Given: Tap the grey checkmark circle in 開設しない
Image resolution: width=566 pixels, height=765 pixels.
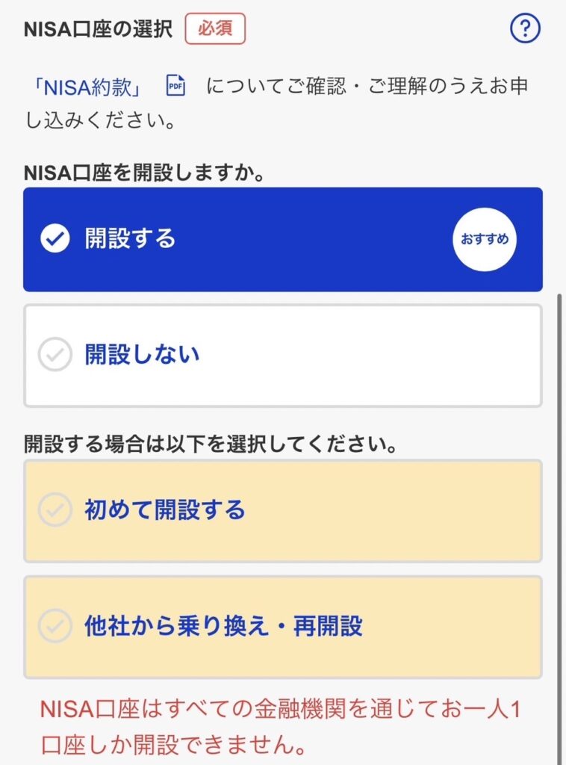Looking at the screenshot, I should 55,355.
